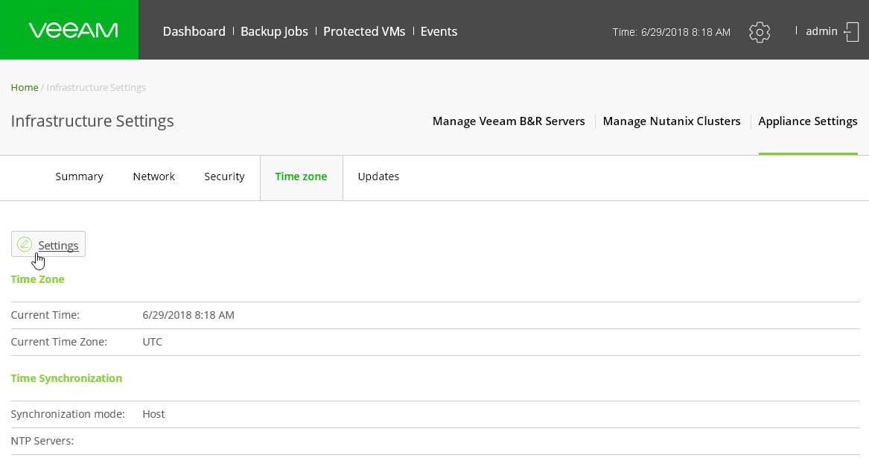Select the UTC time zone value
869x458 pixels.
(153, 342)
